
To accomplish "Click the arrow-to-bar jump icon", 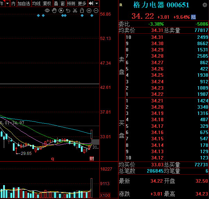I will [x=91, y=3].
